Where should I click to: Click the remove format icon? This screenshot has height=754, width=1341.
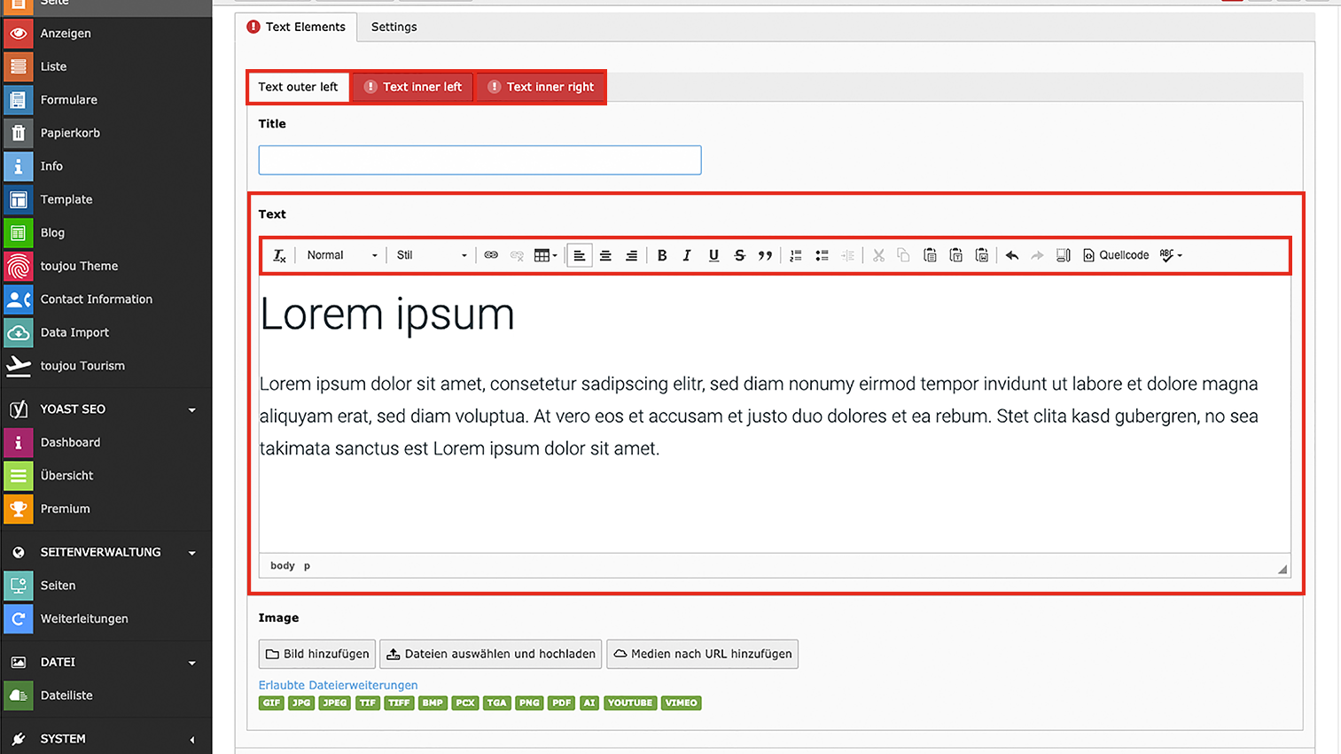279,255
